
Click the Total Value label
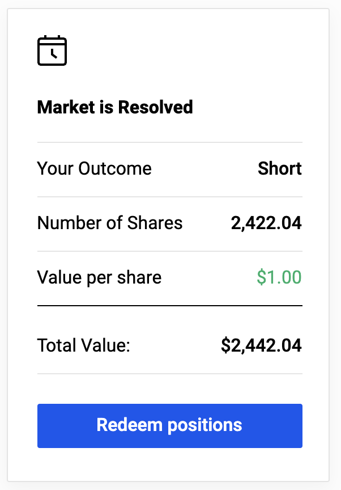pyautogui.click(x=84, y=345)
